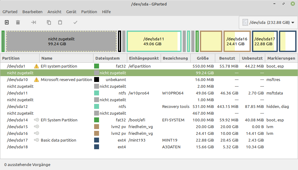Image resolution: width=298 pixels, height=170 pixels.
Task: Click the Microsoft reserved partition name
Action: 66,79
